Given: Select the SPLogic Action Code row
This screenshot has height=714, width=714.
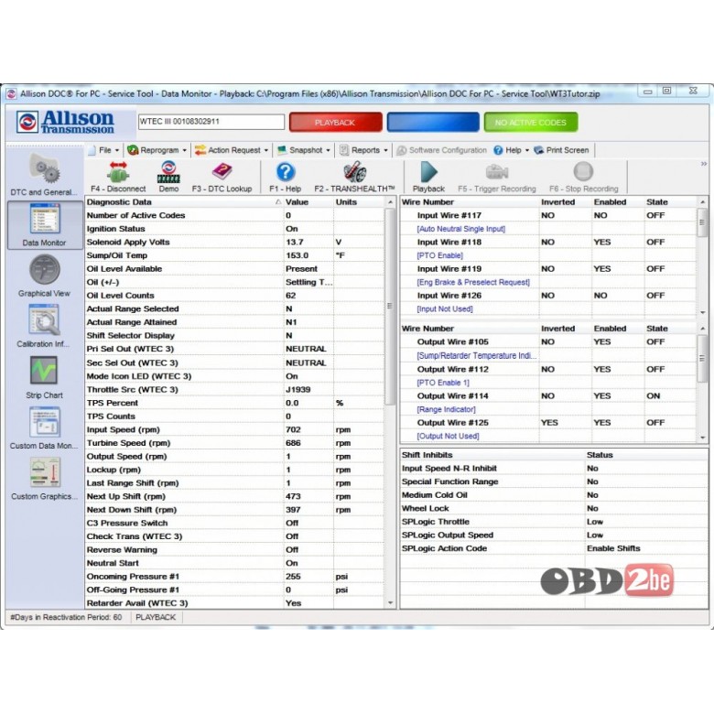Looking at the screenshot, I should (554, 548).
